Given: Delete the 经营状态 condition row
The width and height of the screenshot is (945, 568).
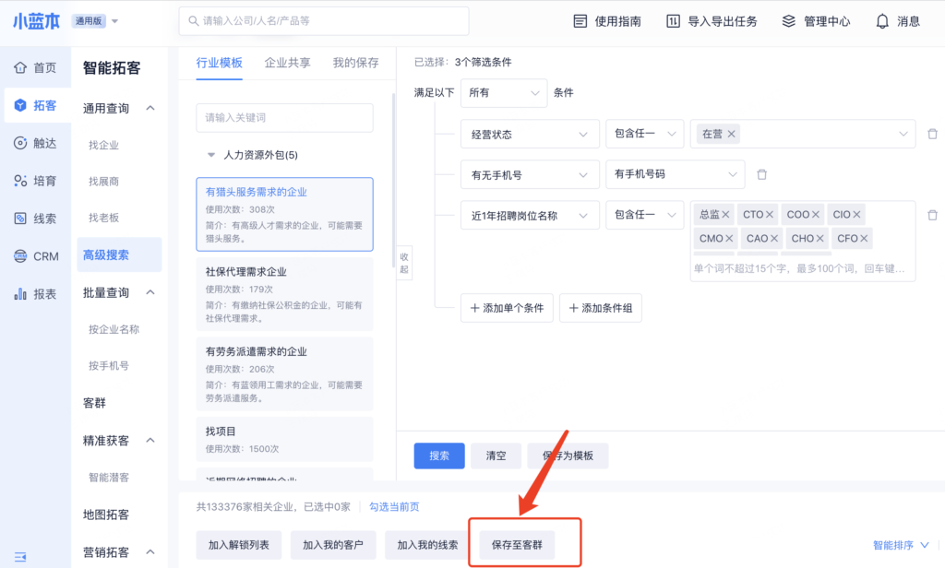Looking at the screenshot, I should pos(932,134).
